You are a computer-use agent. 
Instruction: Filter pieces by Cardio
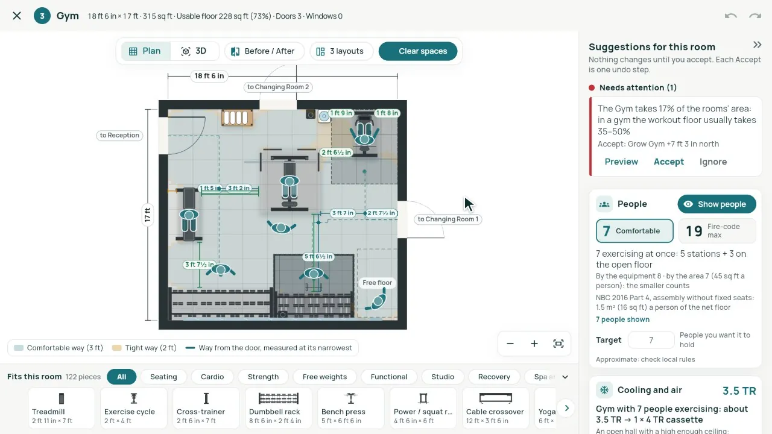click(x=212, y=377)
